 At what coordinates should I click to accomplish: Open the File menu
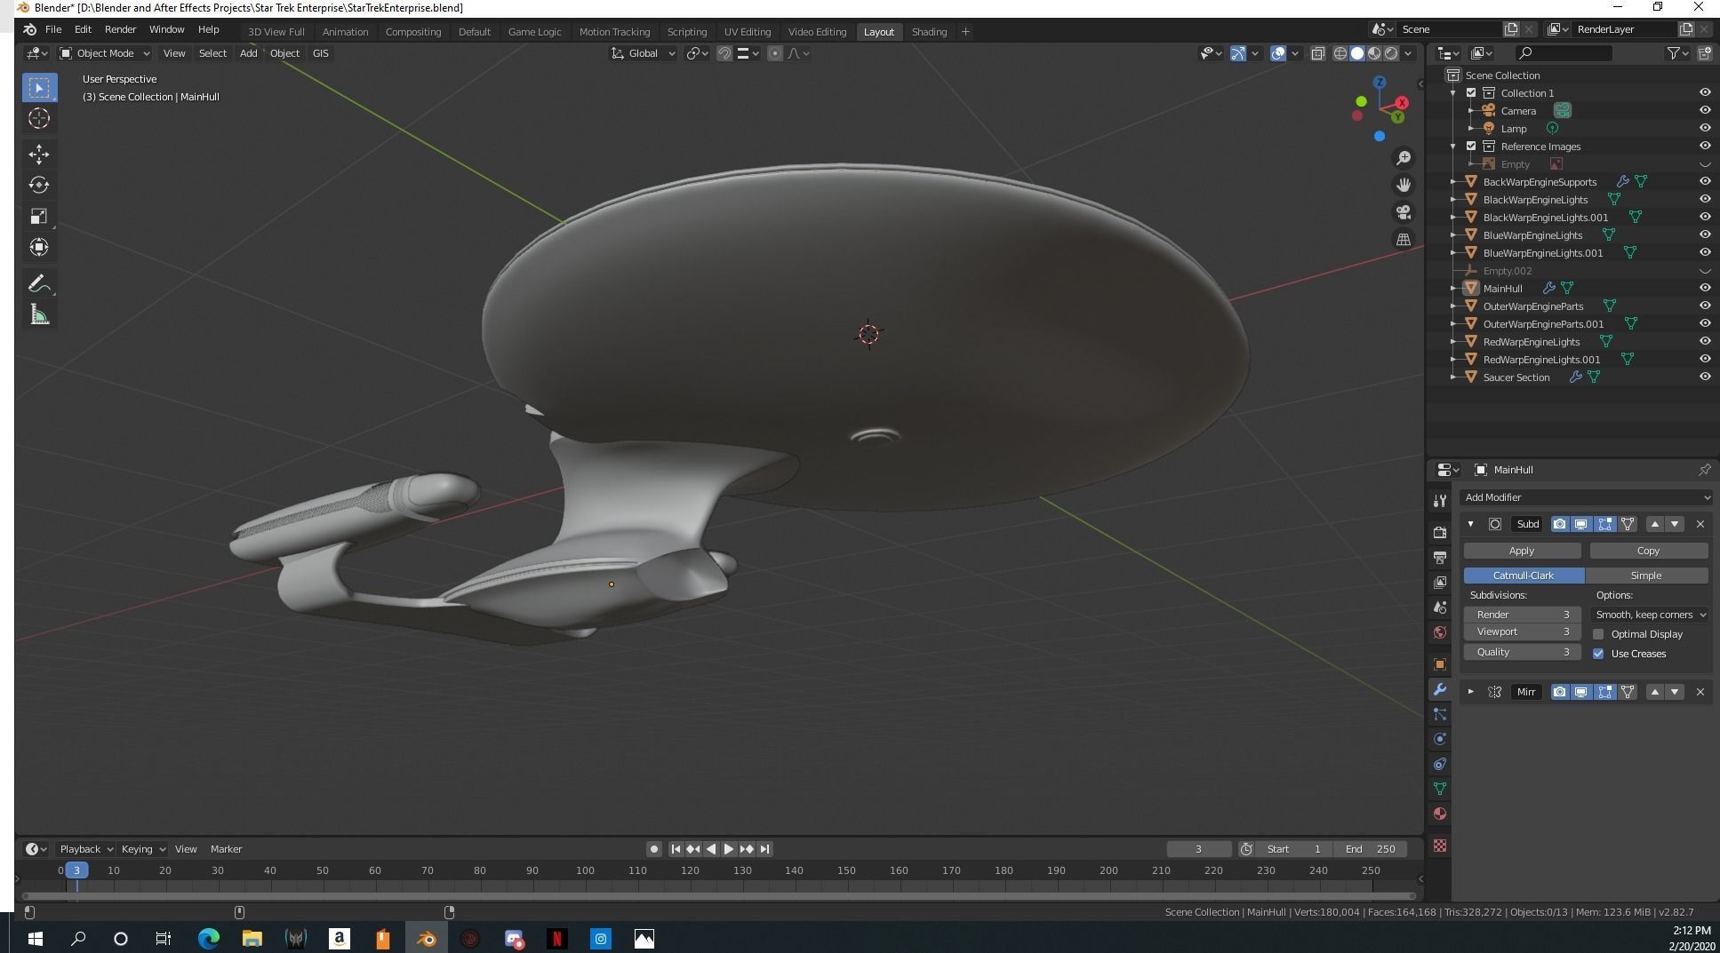click(x=53, y=29)
